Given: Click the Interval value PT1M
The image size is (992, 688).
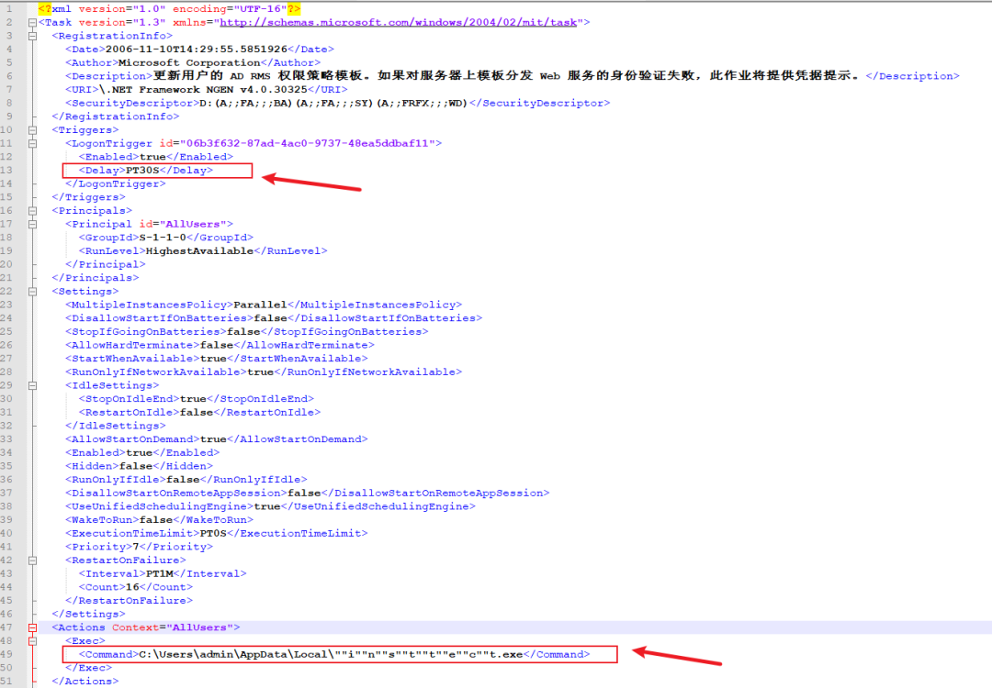Looking at the screenshot, I should pyautogui.click(x=160, y=573).
